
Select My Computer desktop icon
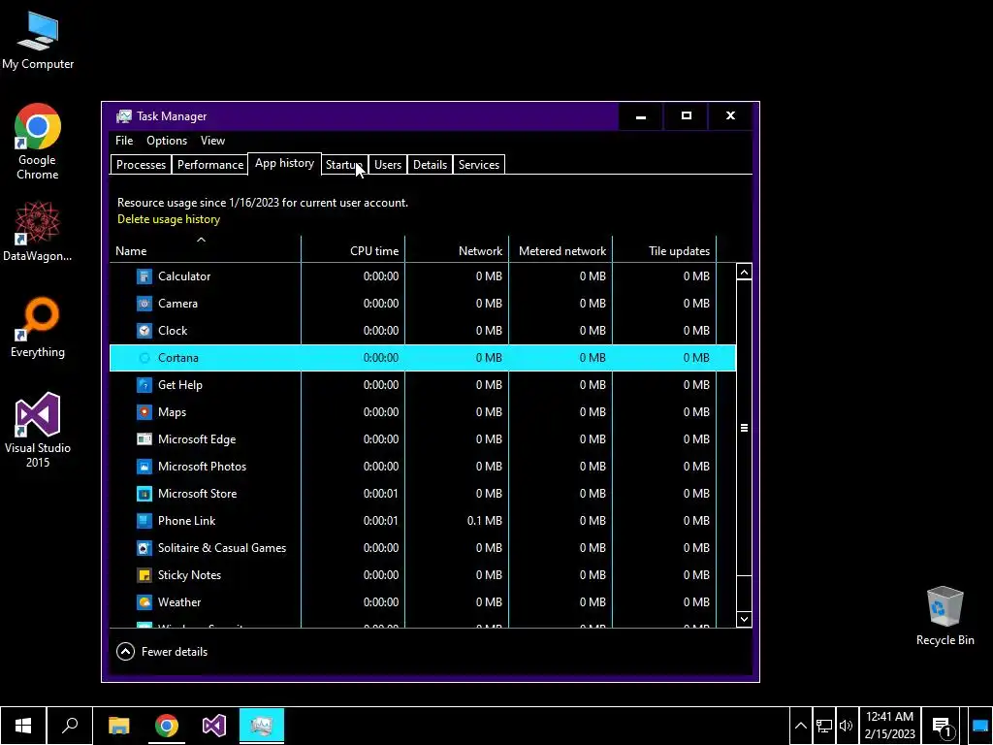click(x=38, y=41)
